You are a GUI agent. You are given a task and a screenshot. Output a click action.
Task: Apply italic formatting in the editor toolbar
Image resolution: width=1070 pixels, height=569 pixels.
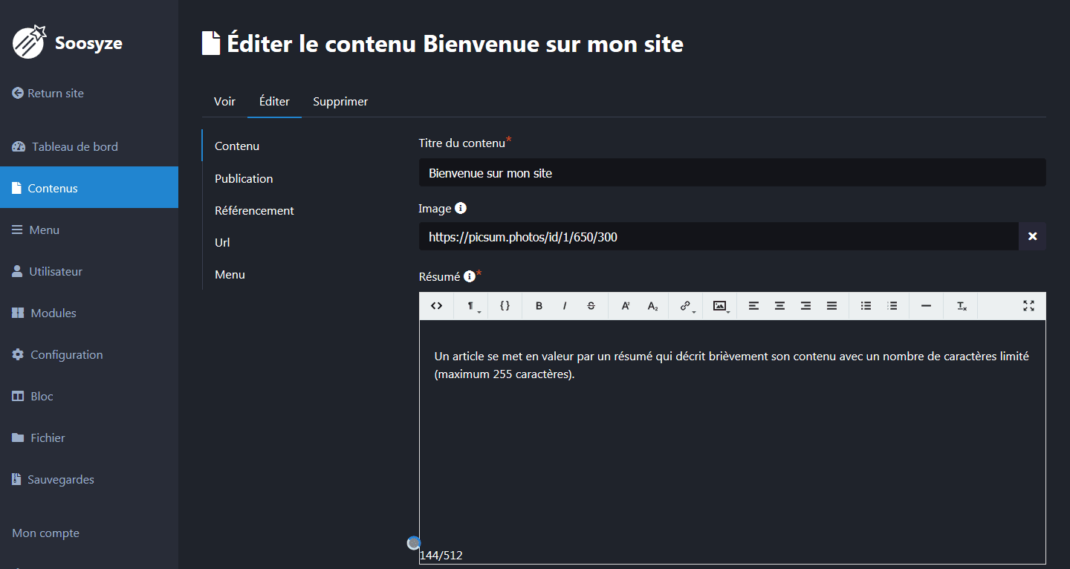[565, 306]
